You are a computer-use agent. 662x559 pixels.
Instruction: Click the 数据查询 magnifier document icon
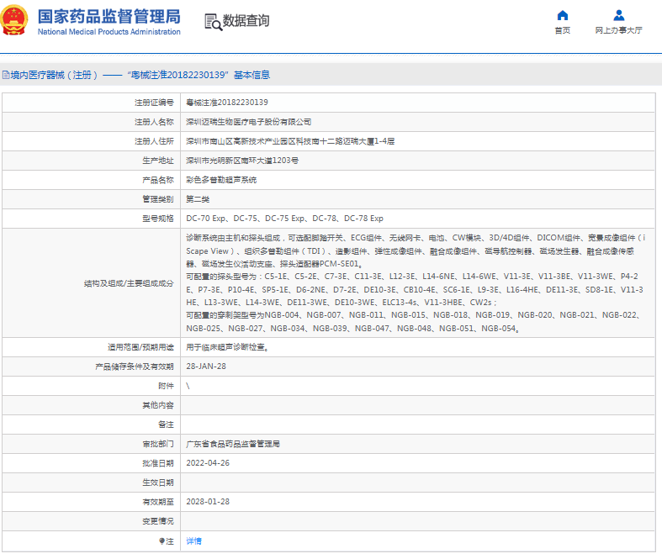[x=214, y=21]
